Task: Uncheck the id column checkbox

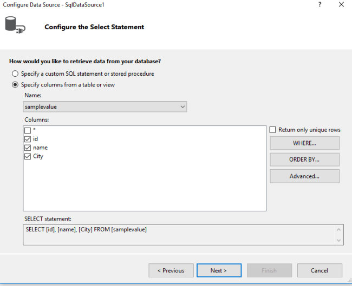Action: (x=28, y=139)
